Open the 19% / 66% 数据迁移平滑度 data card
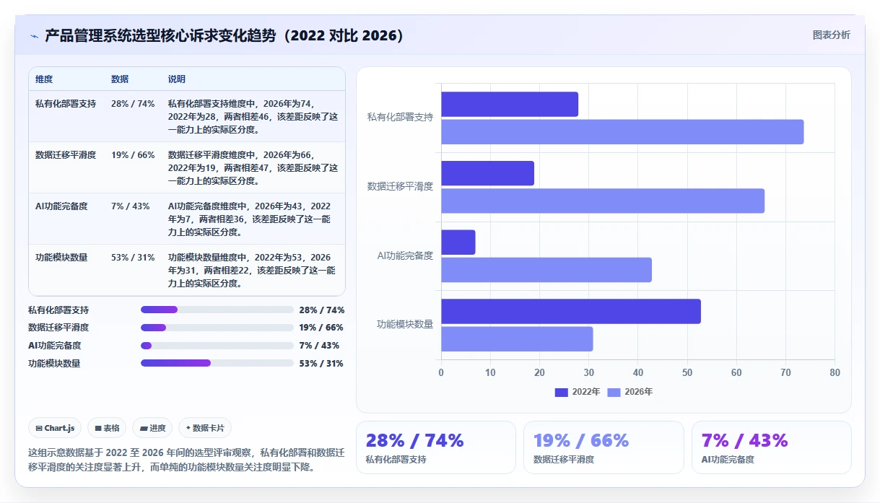 pyautogui.click(x=604, y=447)
